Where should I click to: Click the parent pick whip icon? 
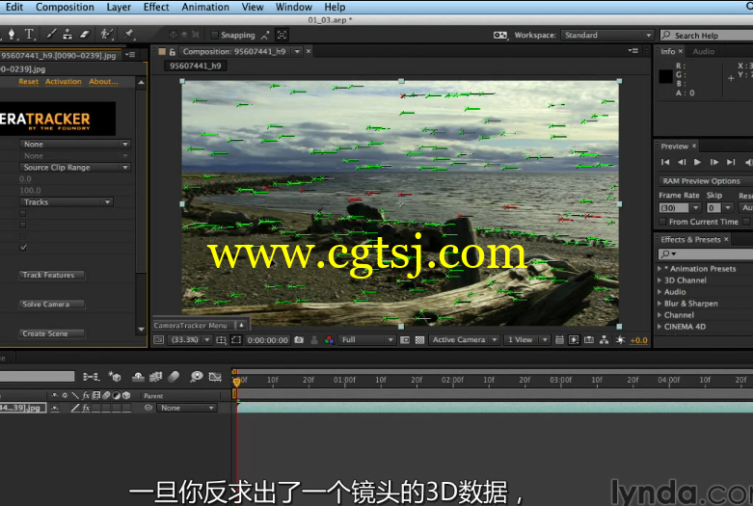[x=148, y=408]
